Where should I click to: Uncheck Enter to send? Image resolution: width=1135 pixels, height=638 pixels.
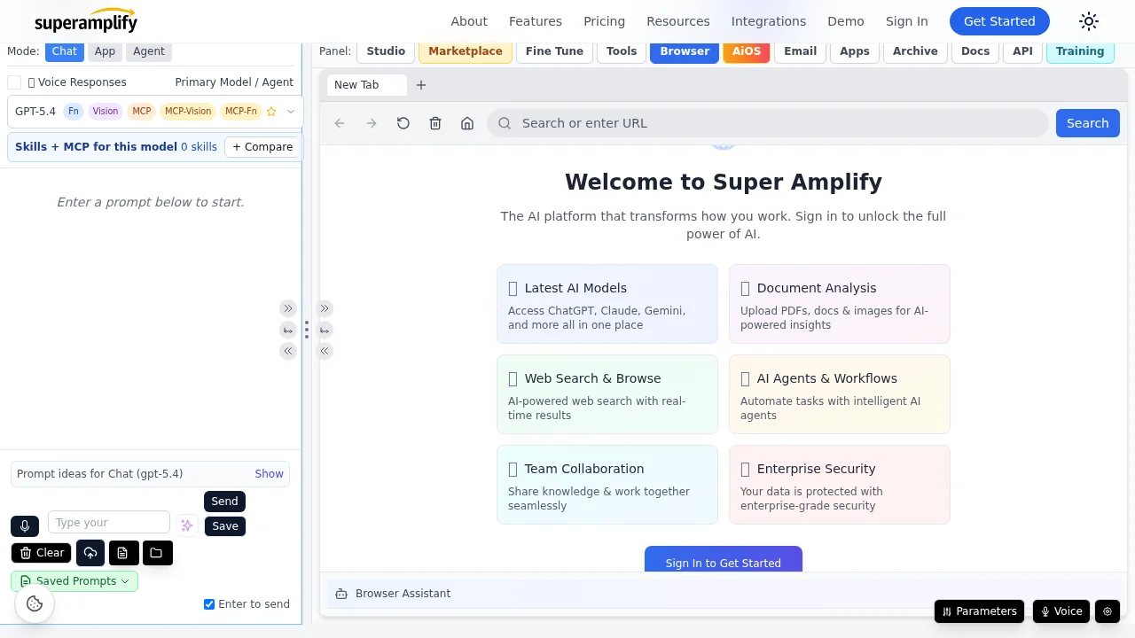pyautogui.click(x=209, y=603)
